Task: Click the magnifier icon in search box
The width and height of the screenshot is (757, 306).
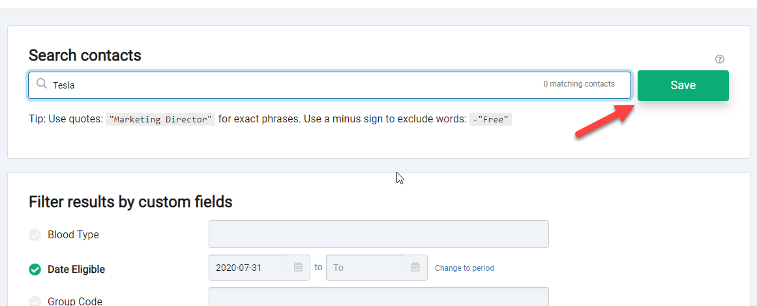Action: point(42,85)
